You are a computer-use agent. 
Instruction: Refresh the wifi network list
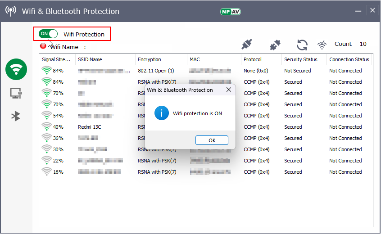click(302, 45)
